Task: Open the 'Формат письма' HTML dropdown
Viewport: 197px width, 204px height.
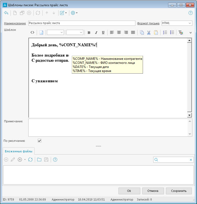Action: [177, 23]
